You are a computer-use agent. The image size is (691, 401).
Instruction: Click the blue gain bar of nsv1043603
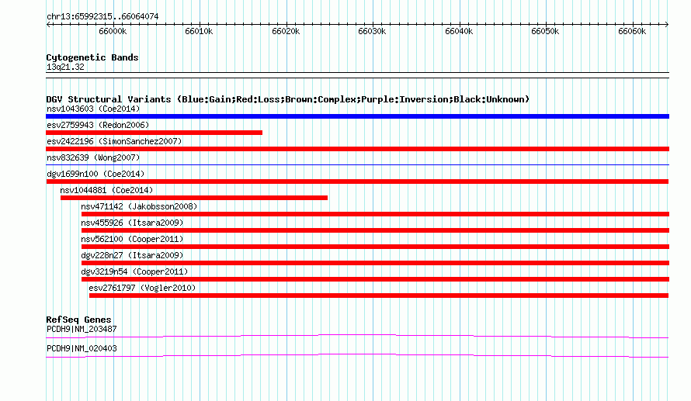[x=357, y=116]
